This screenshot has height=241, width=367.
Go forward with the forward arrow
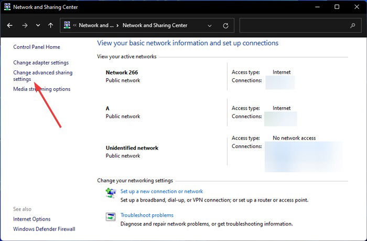click(x=25, y=25)
